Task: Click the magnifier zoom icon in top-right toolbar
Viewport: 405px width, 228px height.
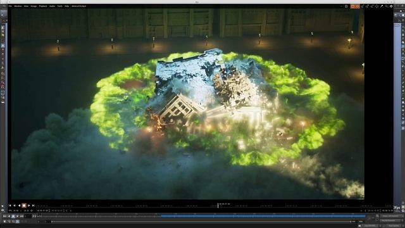Action: tap(387, 6)
